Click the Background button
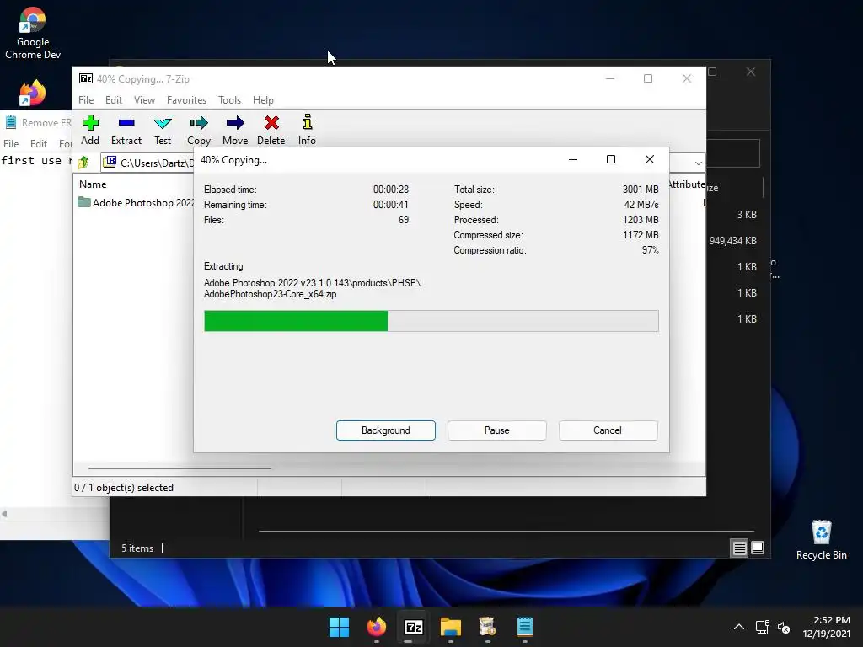The height and width of the screenshot is (647, 863). click(386, 430)
